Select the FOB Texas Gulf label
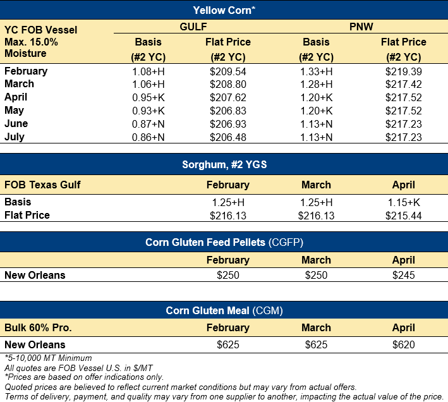The width and height of the screenshot is (448, 402). point(42,185)
